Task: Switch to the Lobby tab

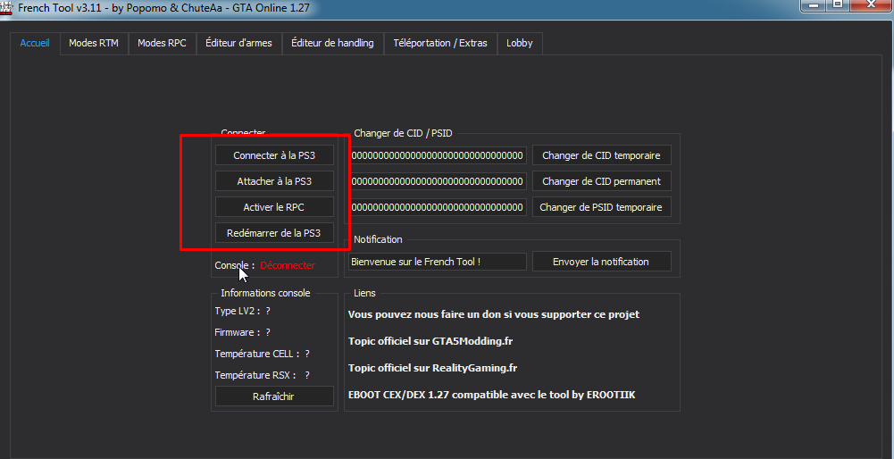Action: coord(520,44)
